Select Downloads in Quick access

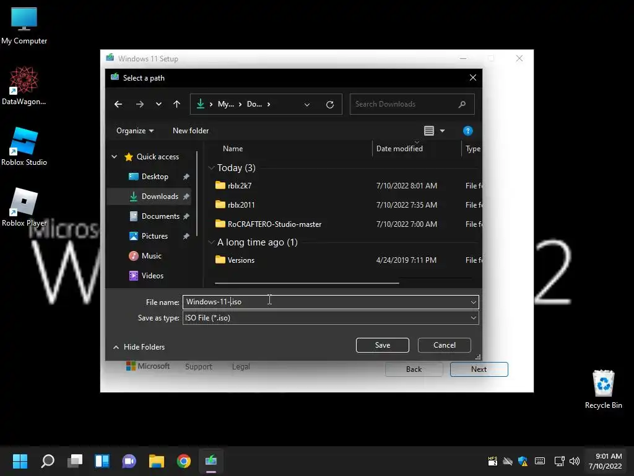(160, 196)
